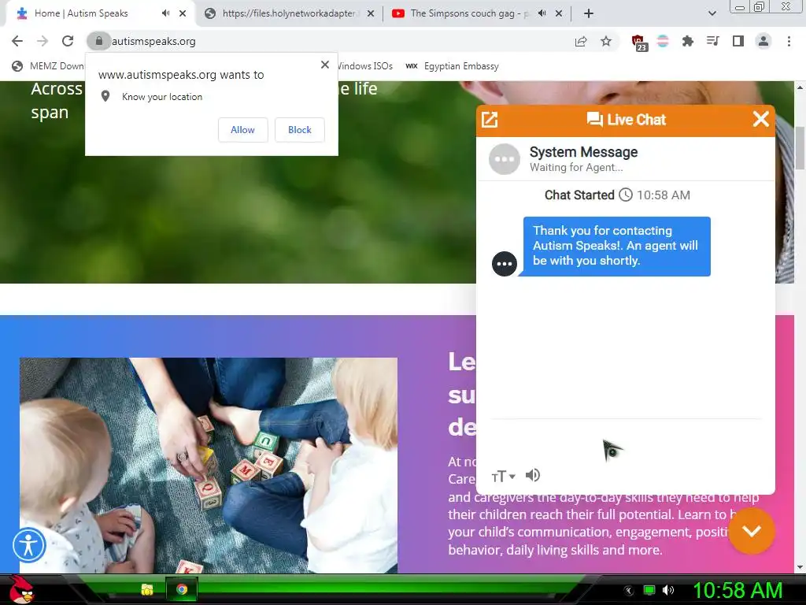Image resolution: width=806 pixels, height=605 pixels.
Task: Click the children playing blocks photo
Action: coord(208,465)
